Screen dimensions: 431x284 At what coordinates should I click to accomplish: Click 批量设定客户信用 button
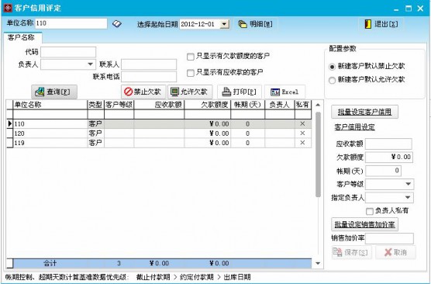pos(364,112)
